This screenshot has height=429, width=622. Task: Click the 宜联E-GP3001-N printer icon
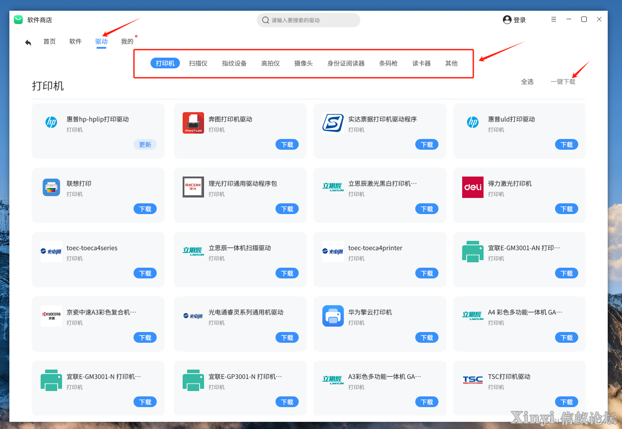pos(193,380)
